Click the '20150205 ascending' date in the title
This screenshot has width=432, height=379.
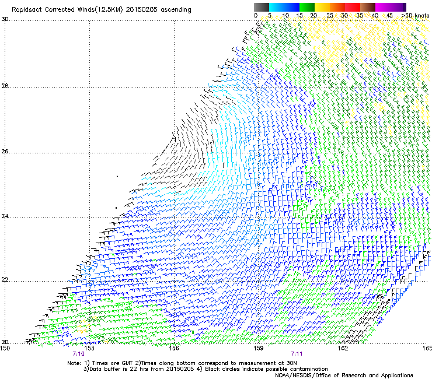tap(158, 10)
